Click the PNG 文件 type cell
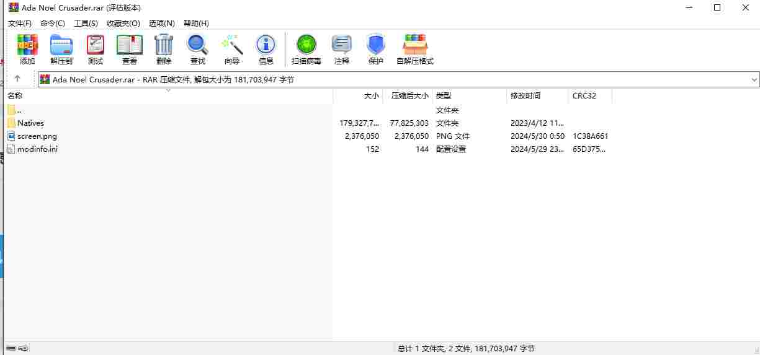Screen dimensions: 760x355 point(453,136)
